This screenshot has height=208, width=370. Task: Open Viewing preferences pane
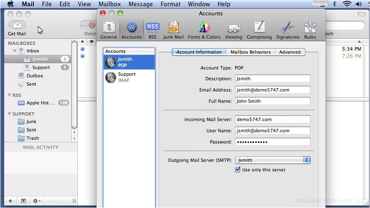click(x=233, y=30)
